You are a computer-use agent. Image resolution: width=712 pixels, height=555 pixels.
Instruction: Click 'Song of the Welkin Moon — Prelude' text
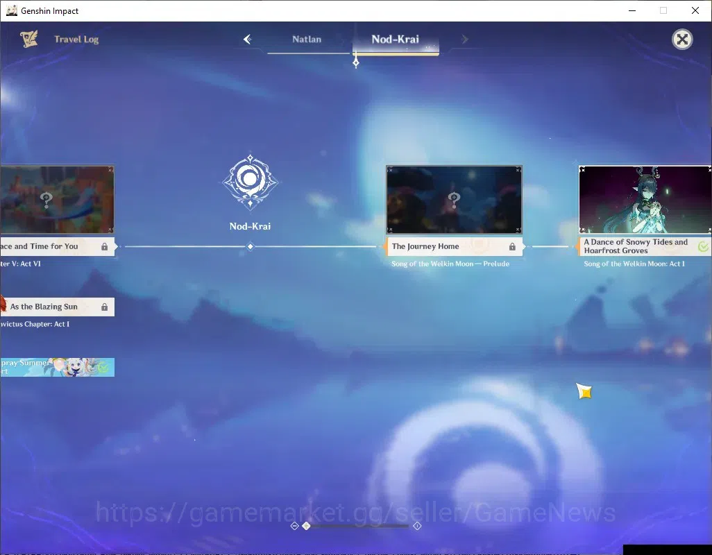tap(450, 264)
